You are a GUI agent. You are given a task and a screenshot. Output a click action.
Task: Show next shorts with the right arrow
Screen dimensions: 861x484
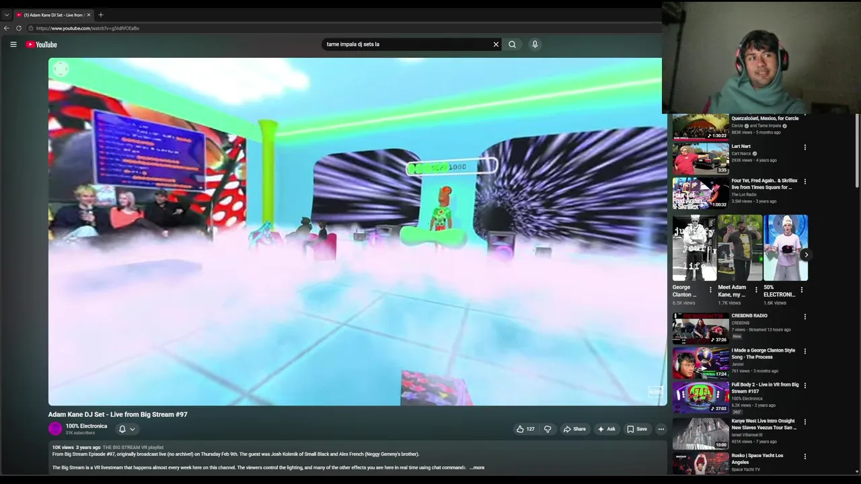click(x=806, y=255)
